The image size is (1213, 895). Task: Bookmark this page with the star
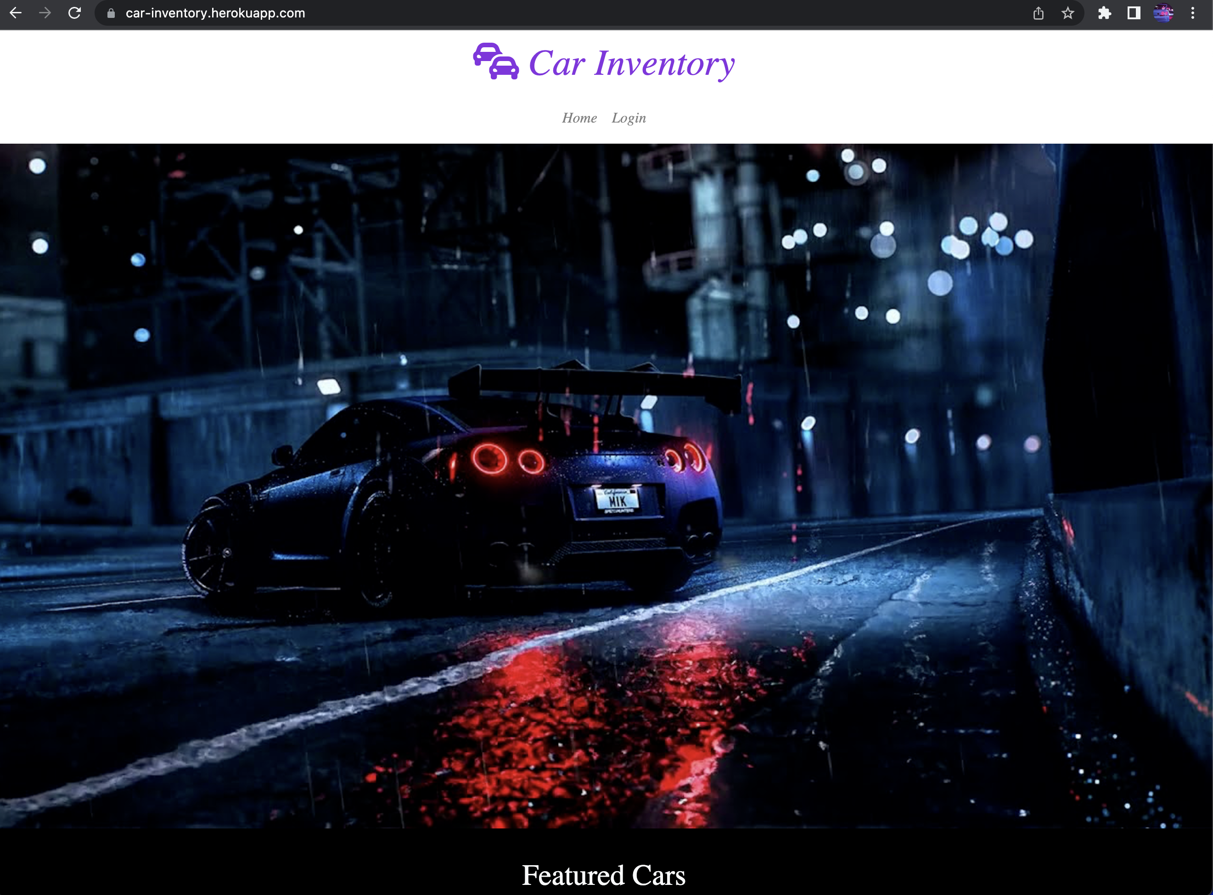pos(1067,13)
